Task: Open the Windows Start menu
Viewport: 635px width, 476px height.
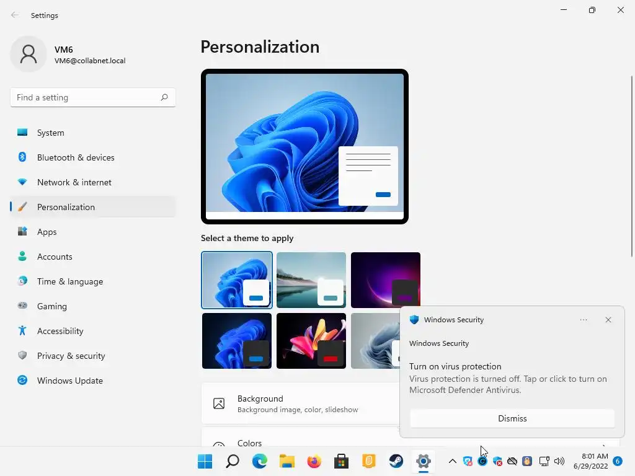Action: (205, 461)
